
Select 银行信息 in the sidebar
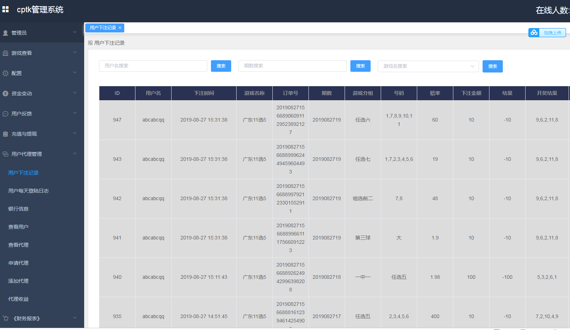(18, 209)
